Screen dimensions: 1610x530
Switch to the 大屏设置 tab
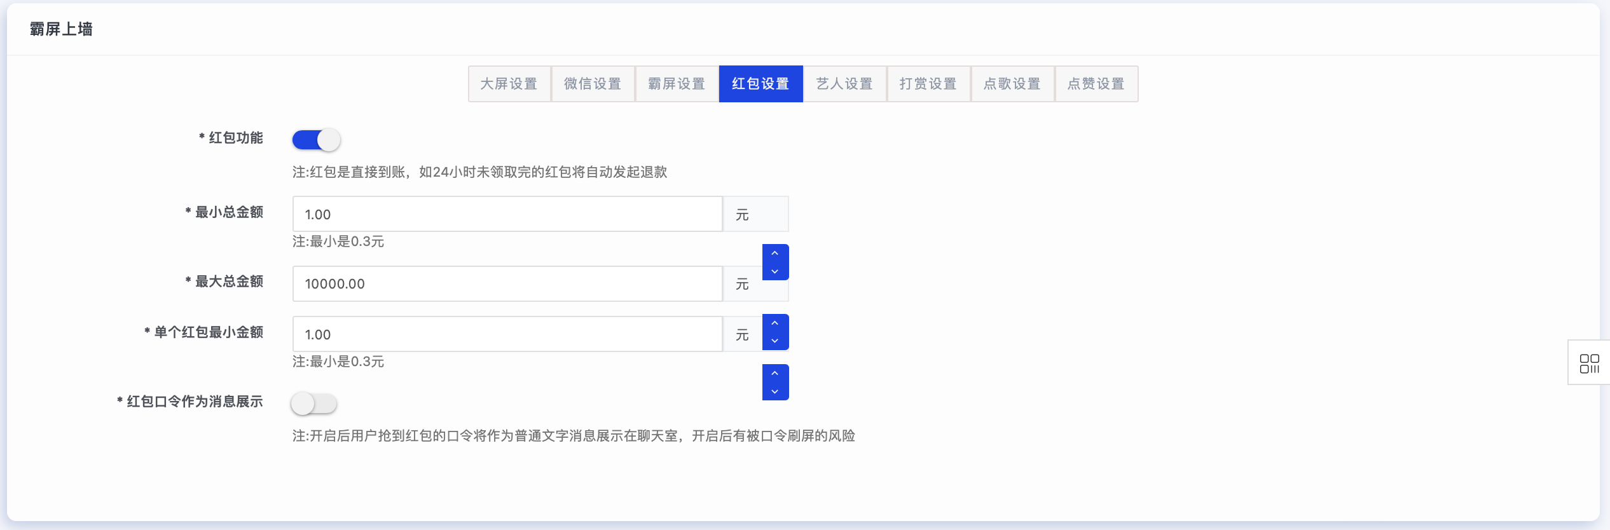click(509, 84)
